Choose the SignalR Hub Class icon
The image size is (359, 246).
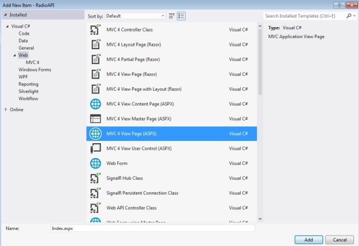95,178
